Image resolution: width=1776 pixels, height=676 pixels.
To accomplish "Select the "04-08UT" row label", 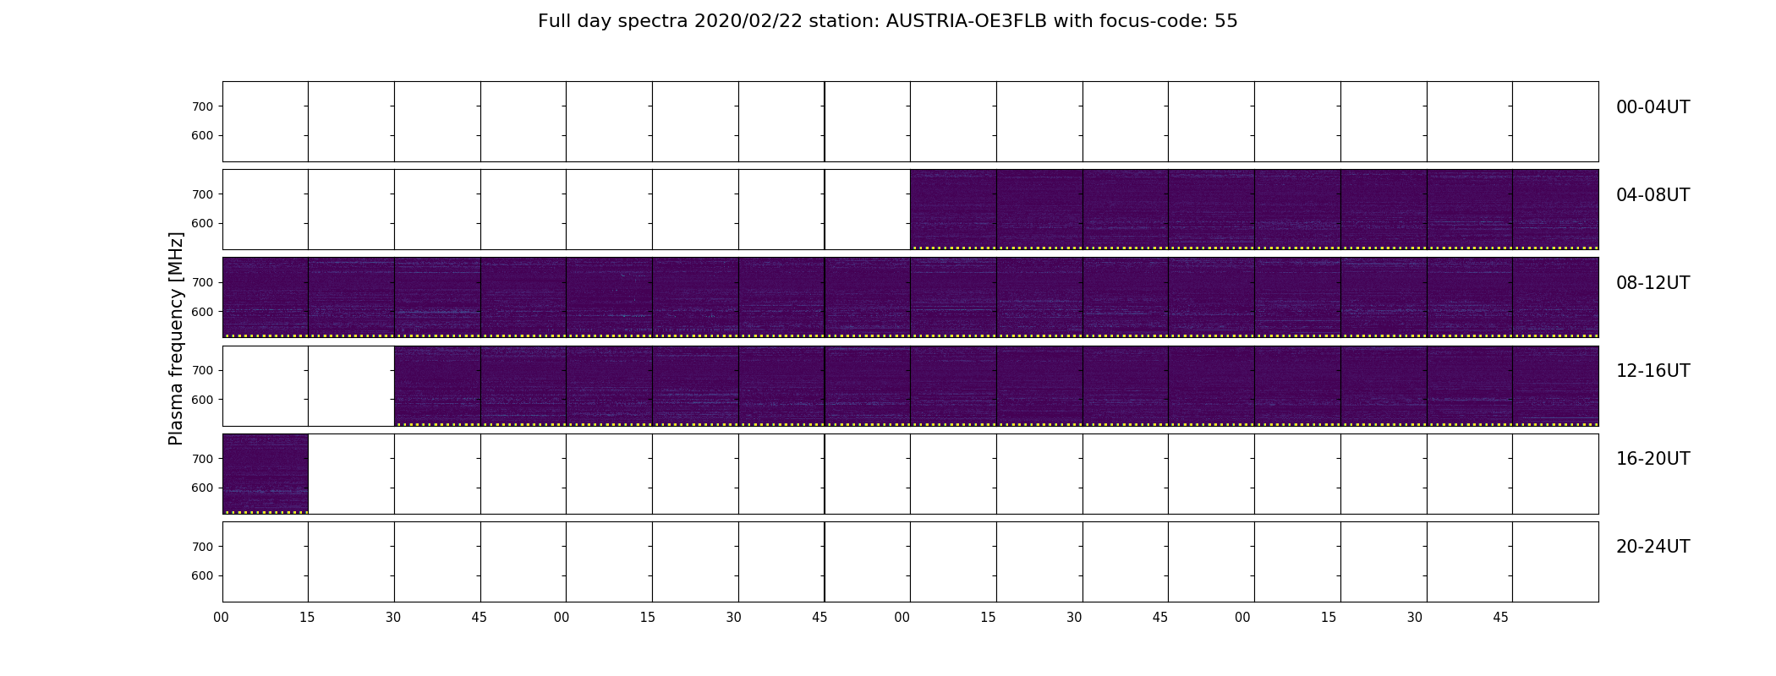I will click(x=1653, y=195).
